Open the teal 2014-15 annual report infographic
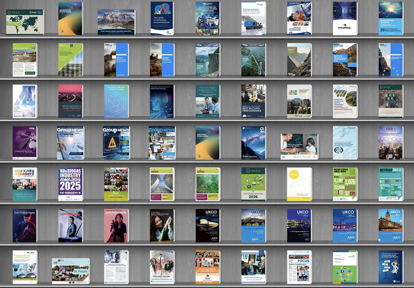 click(391, 184)
